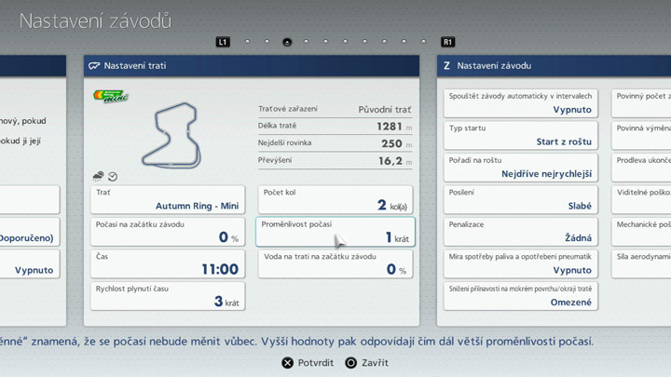Click the Z icon beside Nastavení závodu
Viewport: 671px width, 377px height.
(x=447, y=66)
